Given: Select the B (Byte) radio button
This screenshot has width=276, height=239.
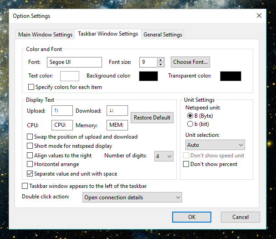Looking at the screenshot, I should tap(190, 116).
